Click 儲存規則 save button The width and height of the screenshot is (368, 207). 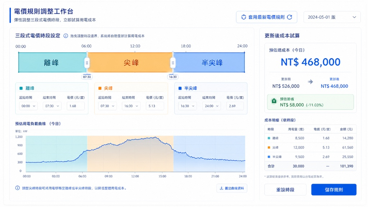pyautogui.click(x=334, y=190)
